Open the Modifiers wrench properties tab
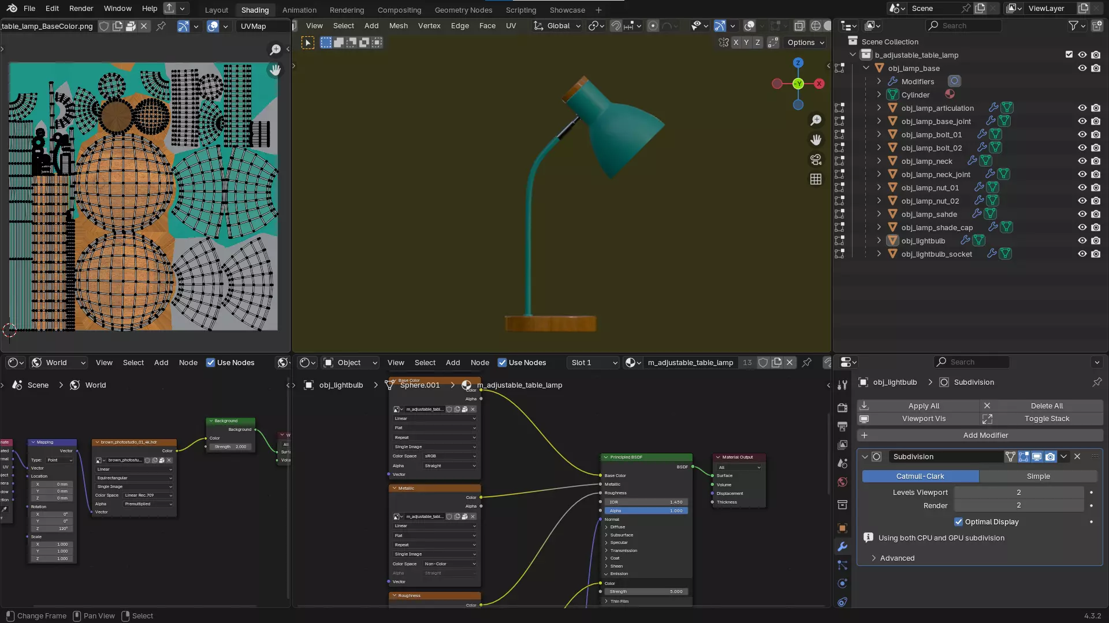1109x623 pixels. pyautogui.click(x=842, y=547)
